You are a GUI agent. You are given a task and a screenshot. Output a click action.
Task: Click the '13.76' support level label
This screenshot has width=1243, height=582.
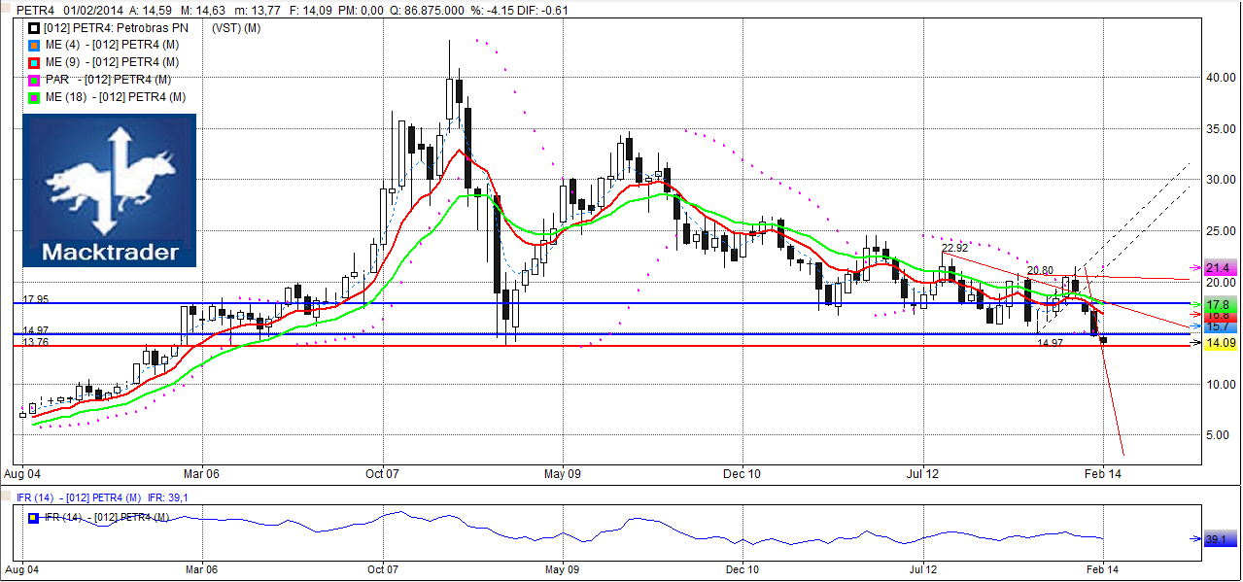pos(36,342)
